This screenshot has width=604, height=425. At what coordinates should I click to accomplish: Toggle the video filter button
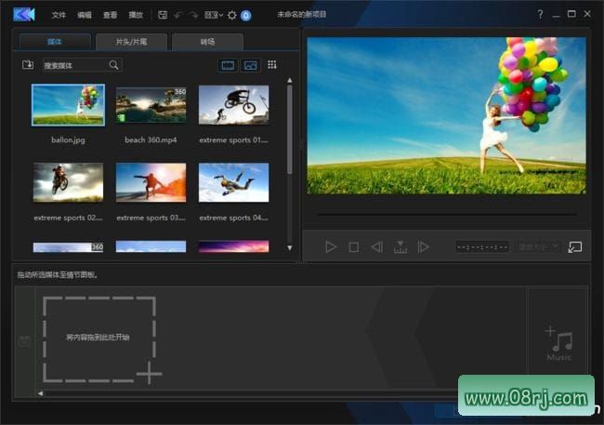[x=228, y=65]
